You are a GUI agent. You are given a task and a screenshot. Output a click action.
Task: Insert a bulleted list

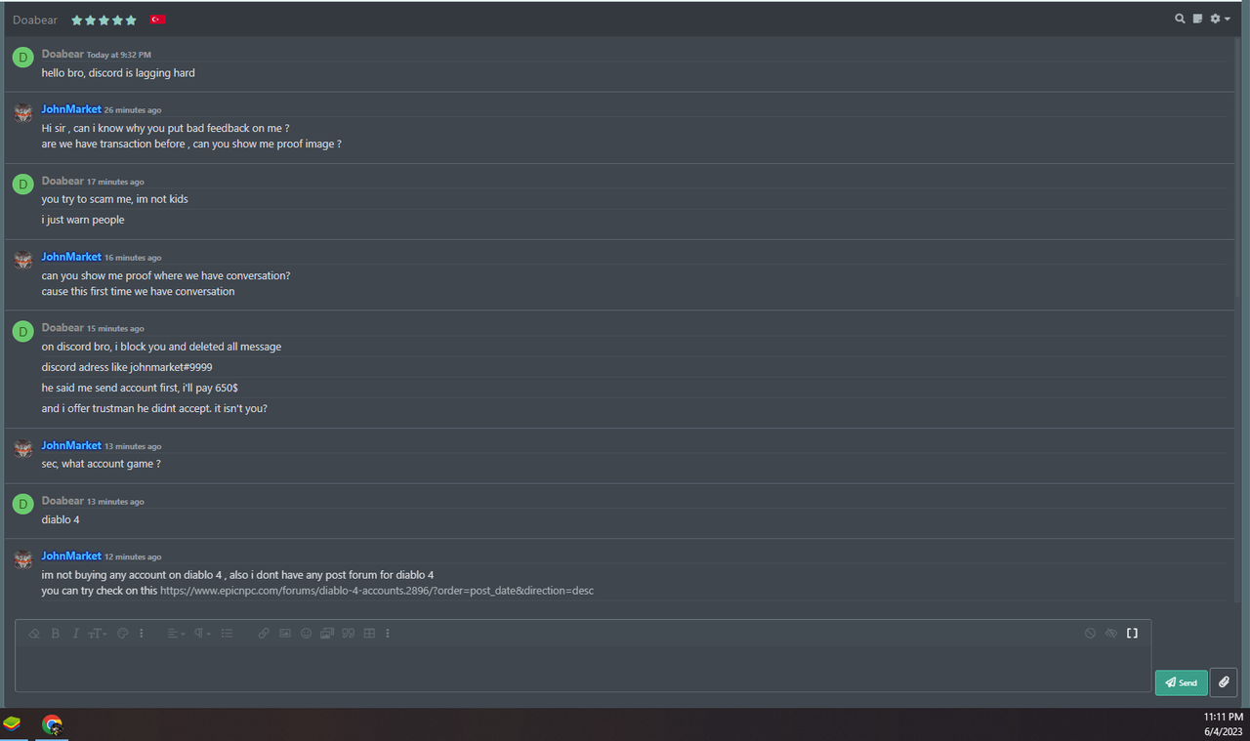click(x=227, y=634)
